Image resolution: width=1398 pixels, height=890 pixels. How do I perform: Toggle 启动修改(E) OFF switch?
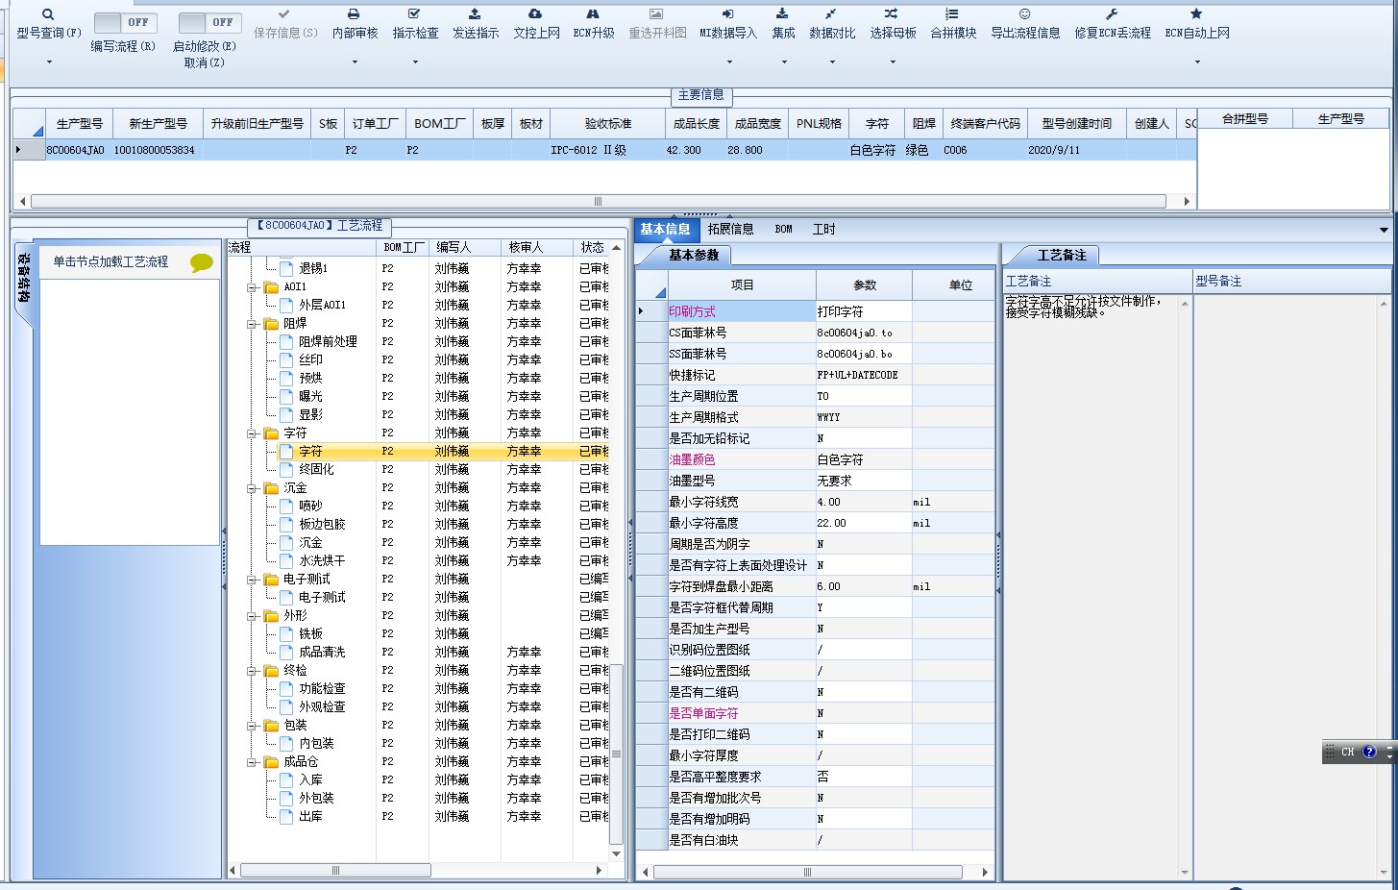[209, 22]
